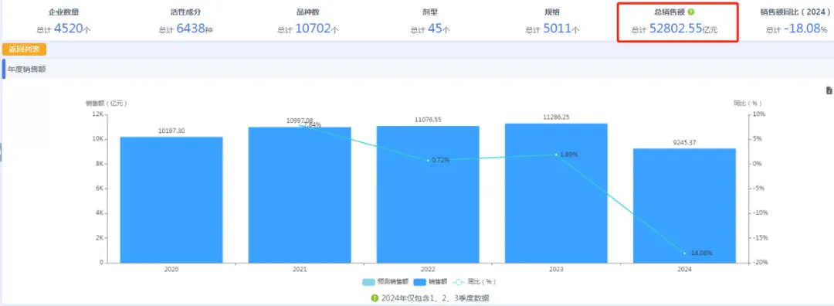Select the 2022 sales bar
834x306 pixels.
(428, 194)
